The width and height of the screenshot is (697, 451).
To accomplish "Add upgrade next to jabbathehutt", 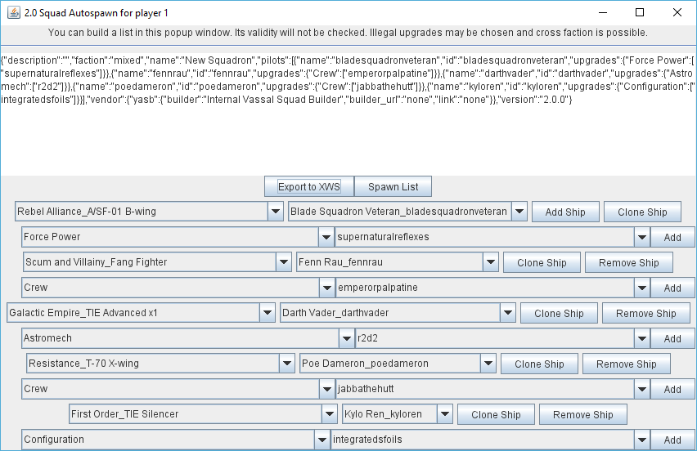I will coord(672,389).
